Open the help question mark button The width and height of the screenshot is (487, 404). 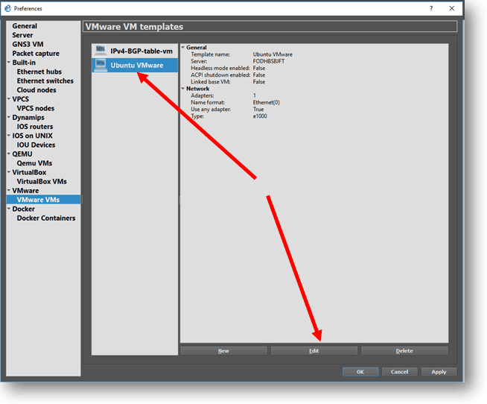click(x=431, y=8)
